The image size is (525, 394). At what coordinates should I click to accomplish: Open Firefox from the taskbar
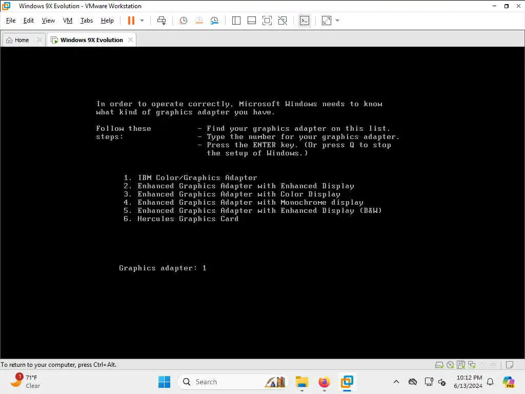324,382
